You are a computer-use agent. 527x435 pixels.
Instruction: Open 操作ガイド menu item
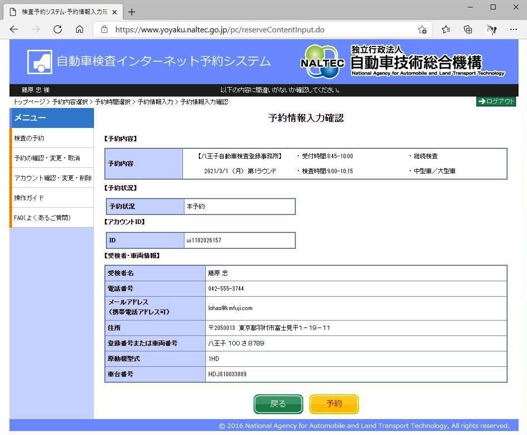click(52, 198)
